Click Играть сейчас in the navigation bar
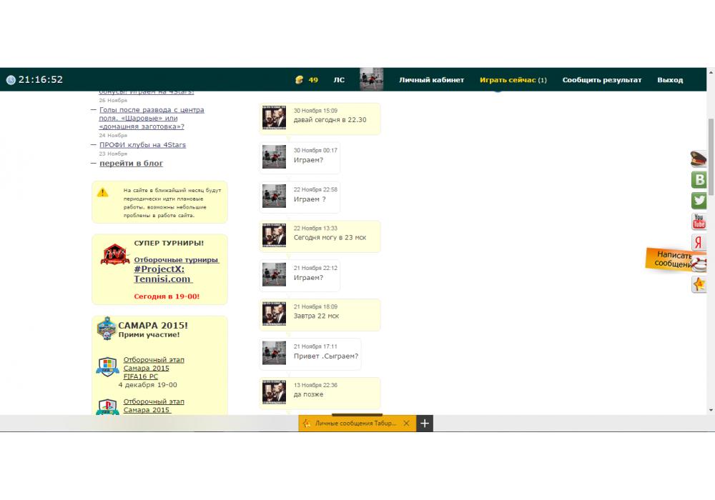 click(508, 80)
